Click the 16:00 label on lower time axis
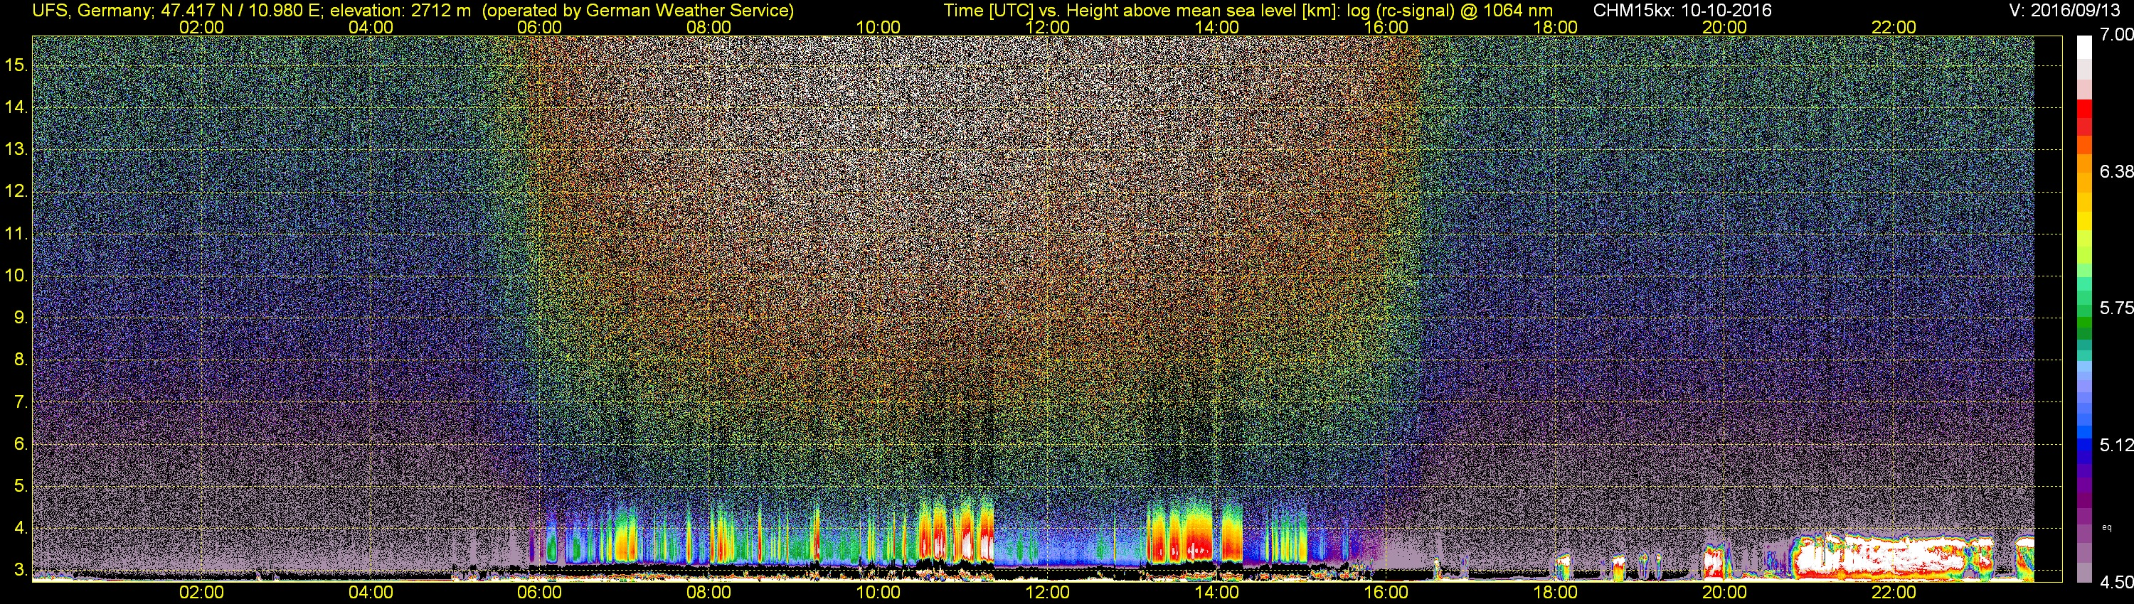 point(1386,593)
